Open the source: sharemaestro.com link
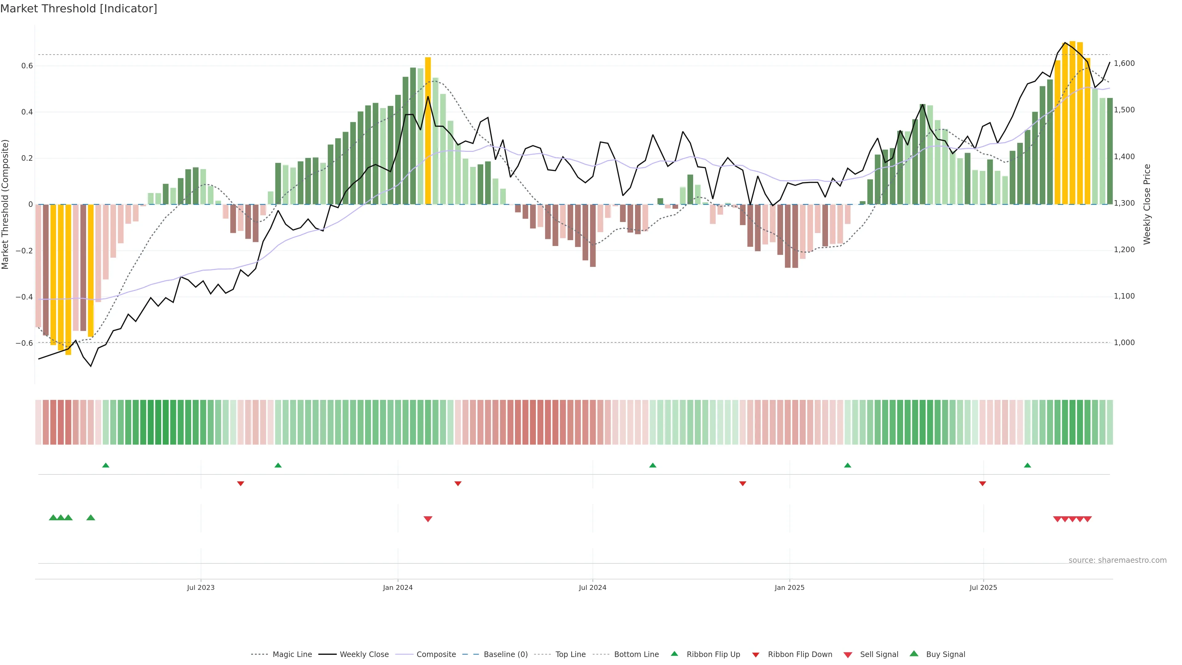Image resolution: width=1182 pixels, height=665 pixels. pos(1117,560)
